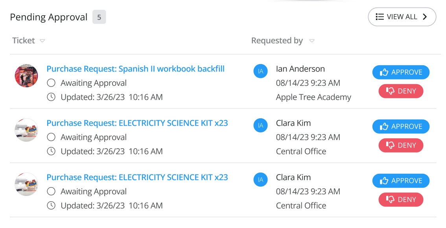Click the VIEW ALL button

pyautogui.click(x=402, y=17)
